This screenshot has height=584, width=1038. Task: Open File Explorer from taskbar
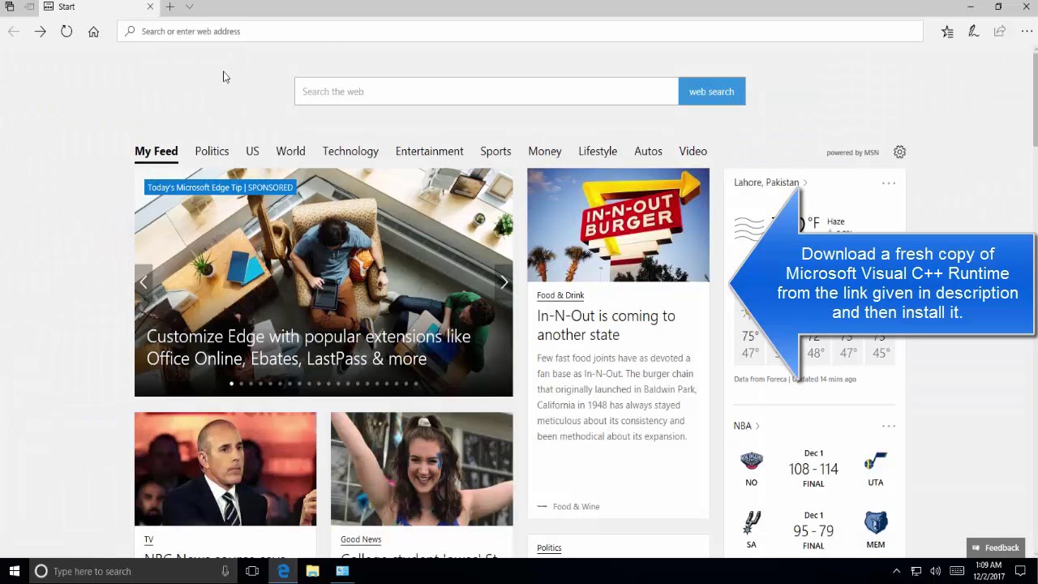[312, 571]
